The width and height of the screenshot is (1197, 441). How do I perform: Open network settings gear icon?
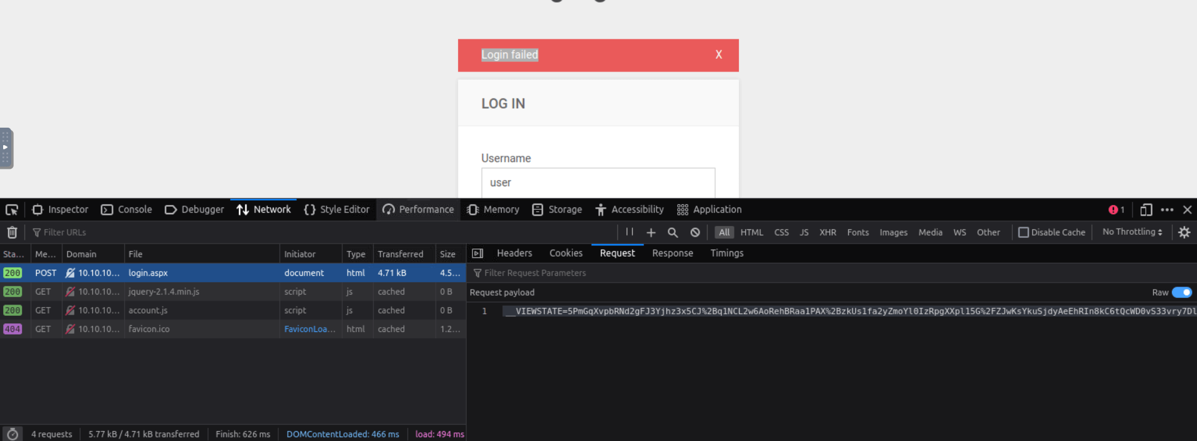pos(1184,232)
